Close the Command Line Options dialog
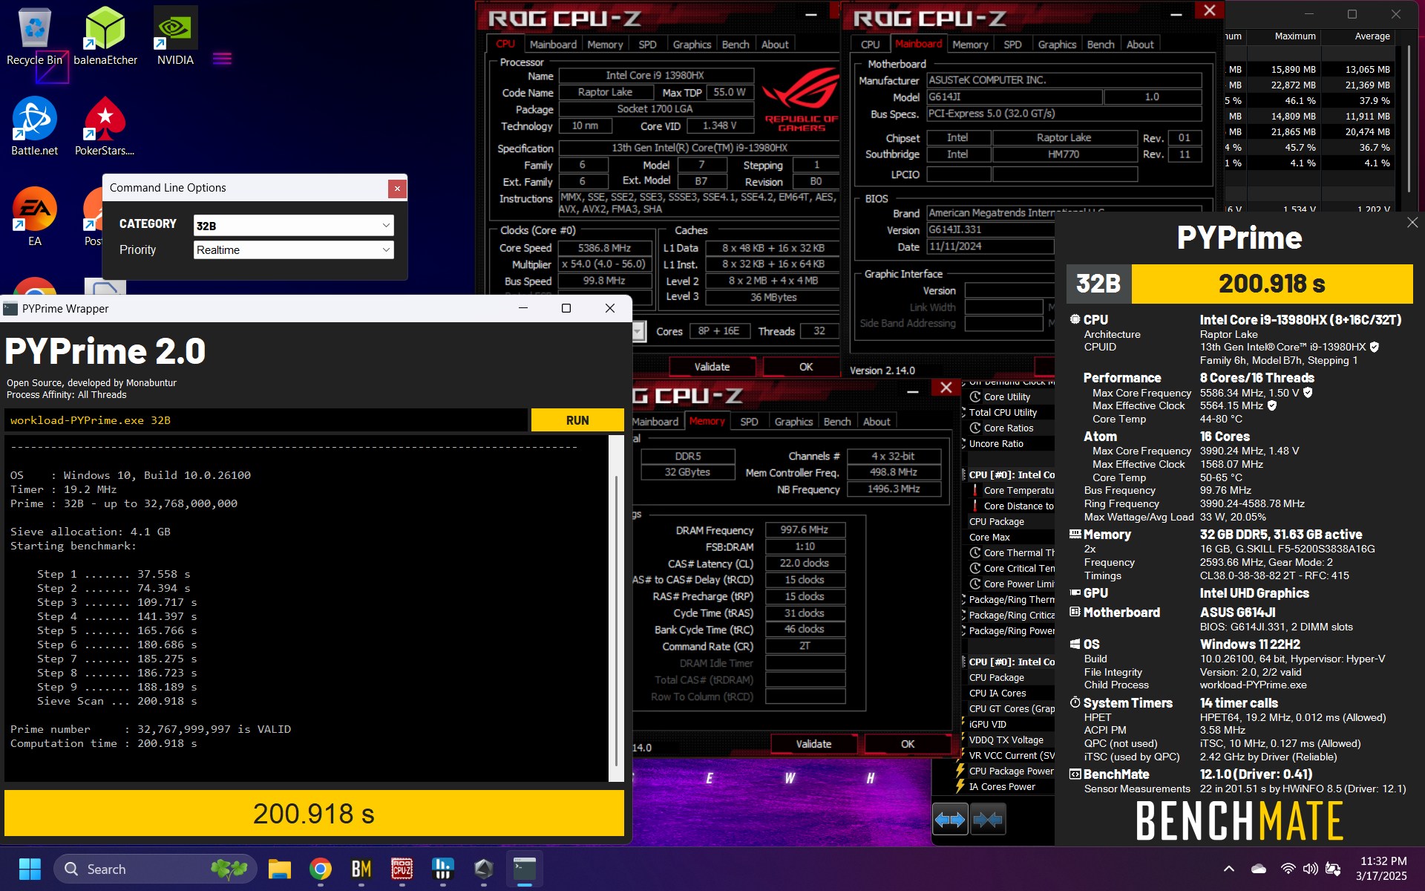This screenshot has width=1425, height=891. click(x=397, y=189)
